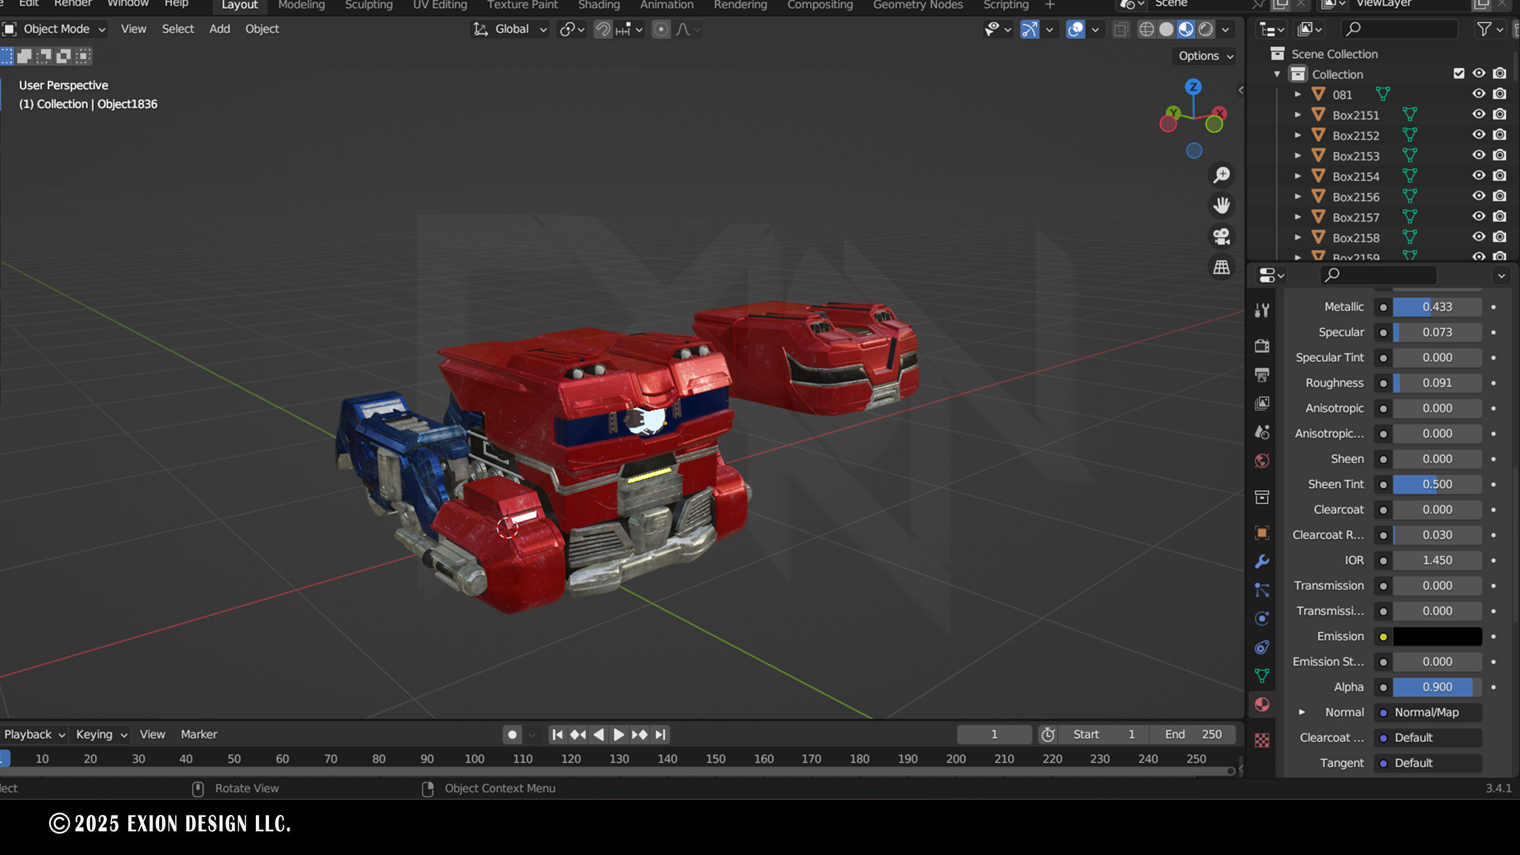Open Modifier properties wrench icon

click(1262, 561)
